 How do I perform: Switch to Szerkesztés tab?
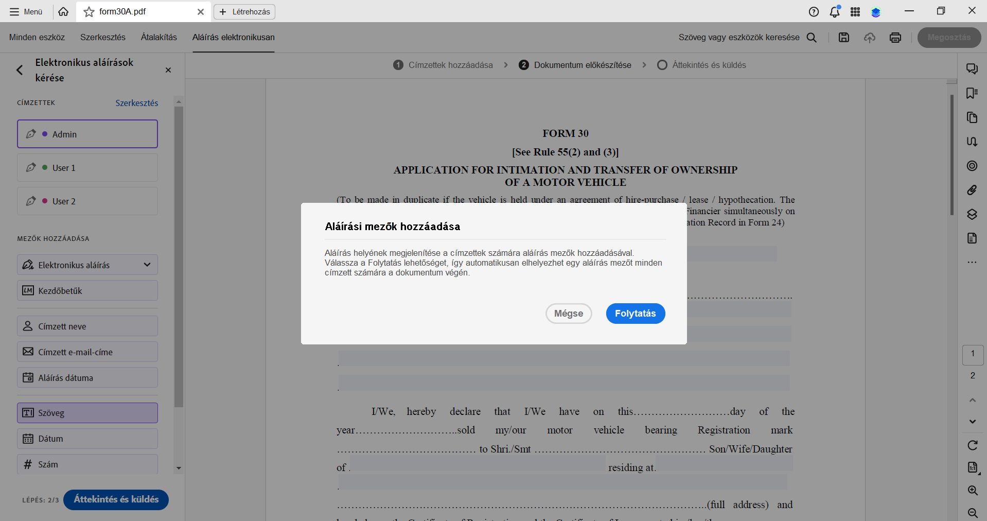(103, 37)
